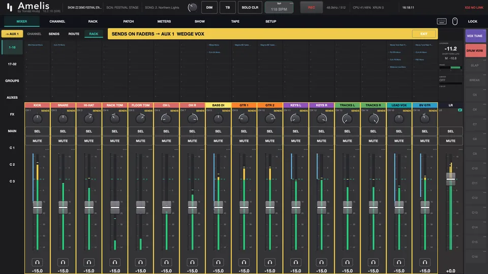Solo the BASS DI channel headphone icon

(218, 262)
